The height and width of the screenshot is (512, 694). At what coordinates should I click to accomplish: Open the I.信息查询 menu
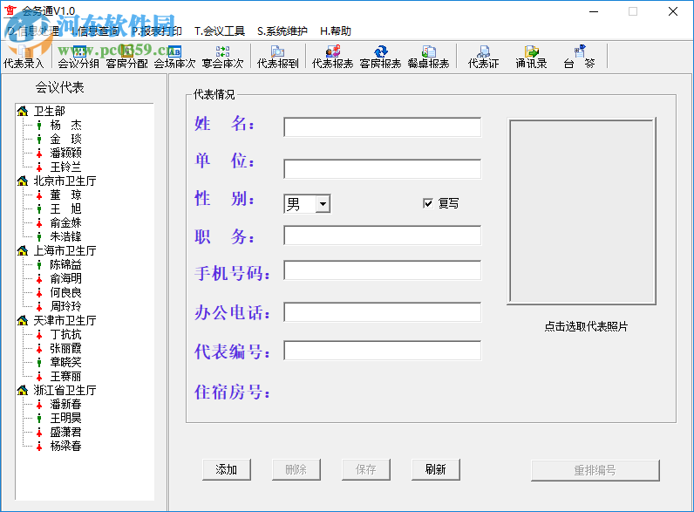[95, 31]
